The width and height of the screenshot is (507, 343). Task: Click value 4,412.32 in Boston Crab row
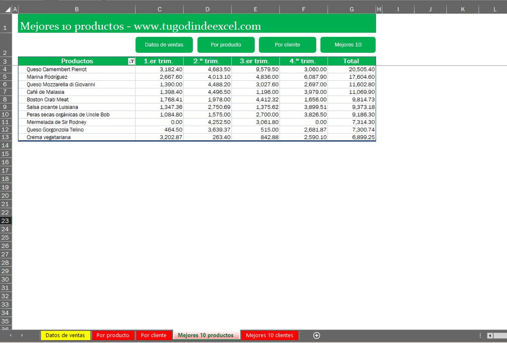click(x=256, y=99)
